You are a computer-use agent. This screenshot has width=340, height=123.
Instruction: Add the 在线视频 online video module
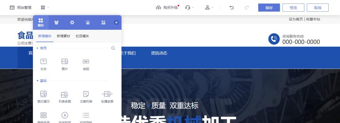pyautogui.click(x=65, y=118)
